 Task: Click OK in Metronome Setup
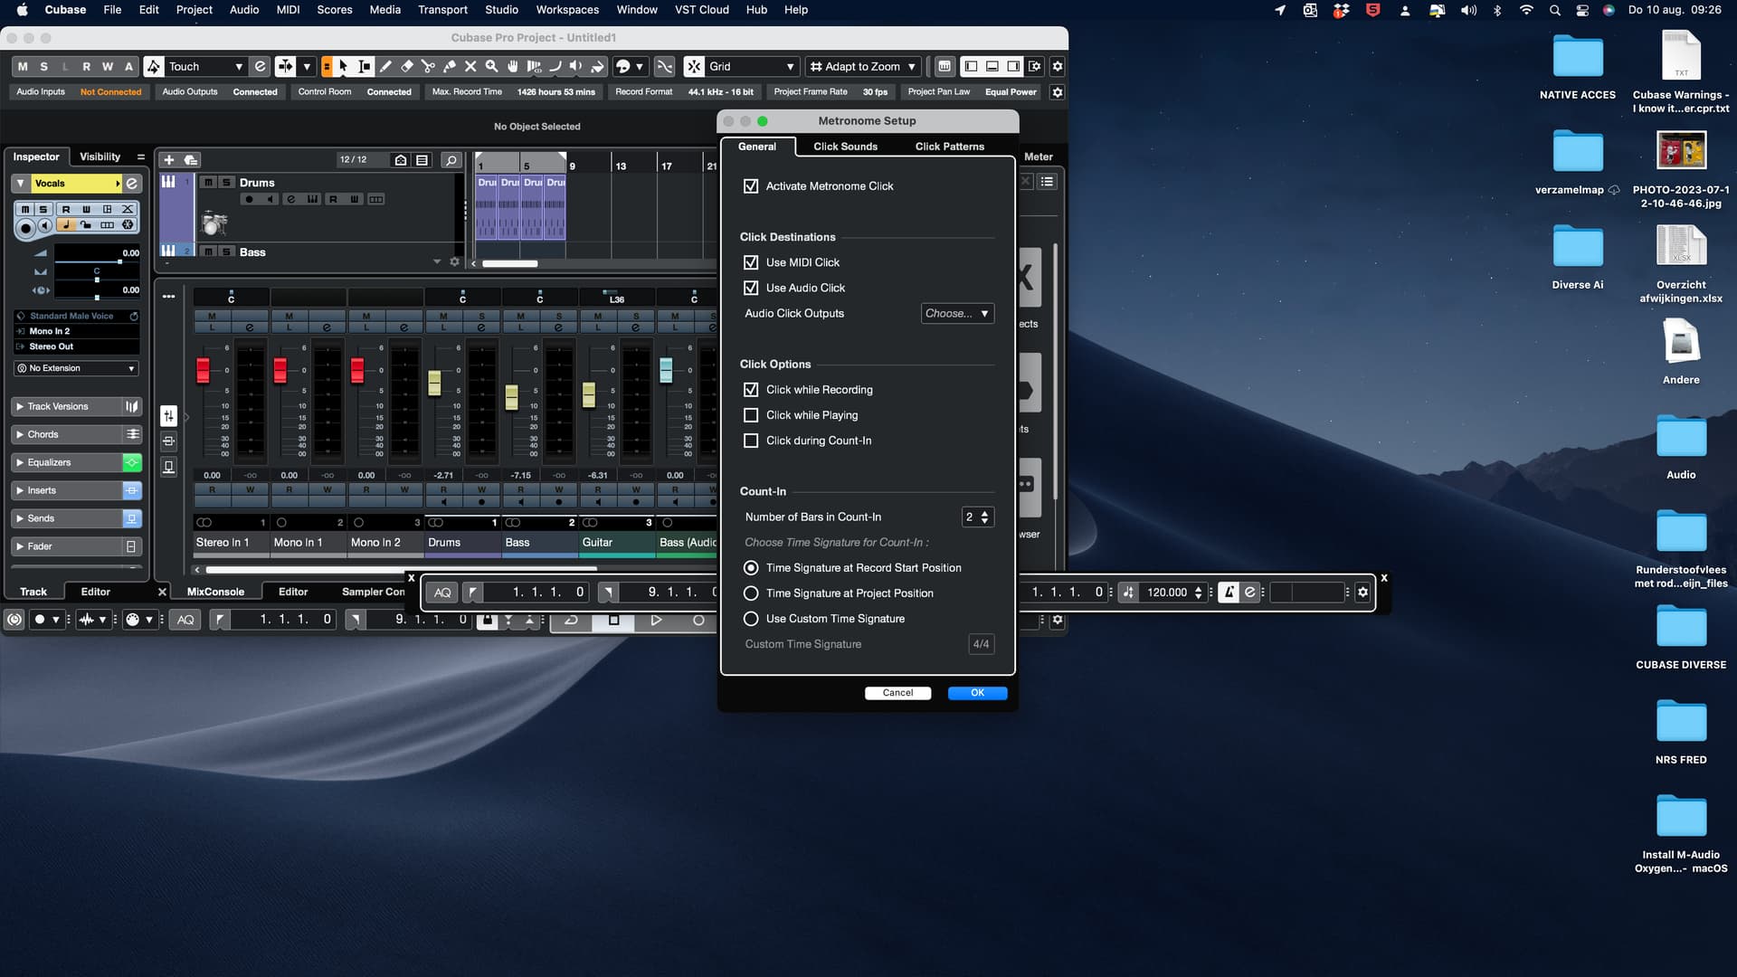977,693
